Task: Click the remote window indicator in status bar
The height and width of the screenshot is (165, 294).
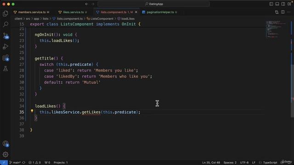Action: (x=4, y=163)
